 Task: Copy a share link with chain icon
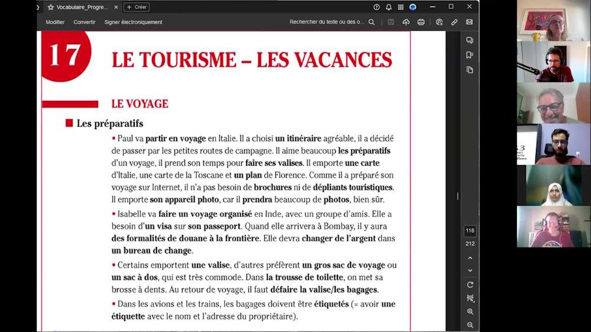click(x=454, y=22)
